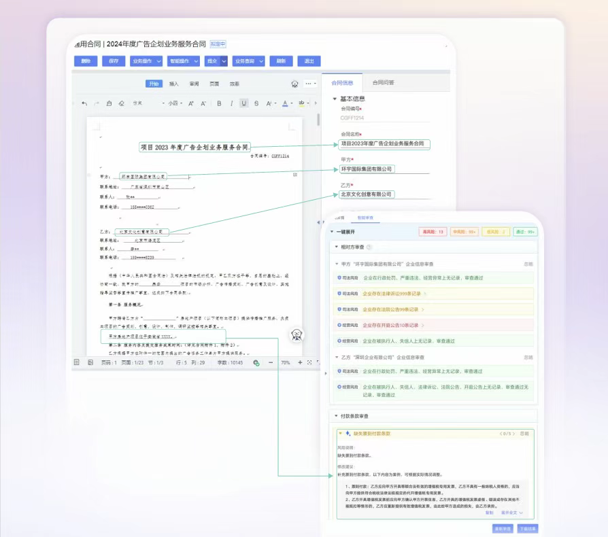Click the 保存 button
This screenshot has height=537, width=608.
click(114, 61)
